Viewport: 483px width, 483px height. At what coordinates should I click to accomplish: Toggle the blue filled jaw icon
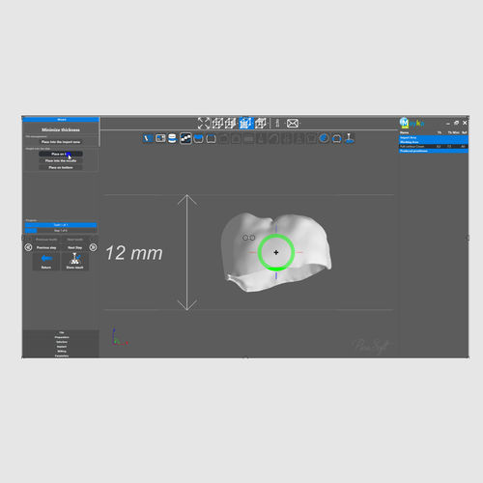pyautogui.click(x=198, y=138)
